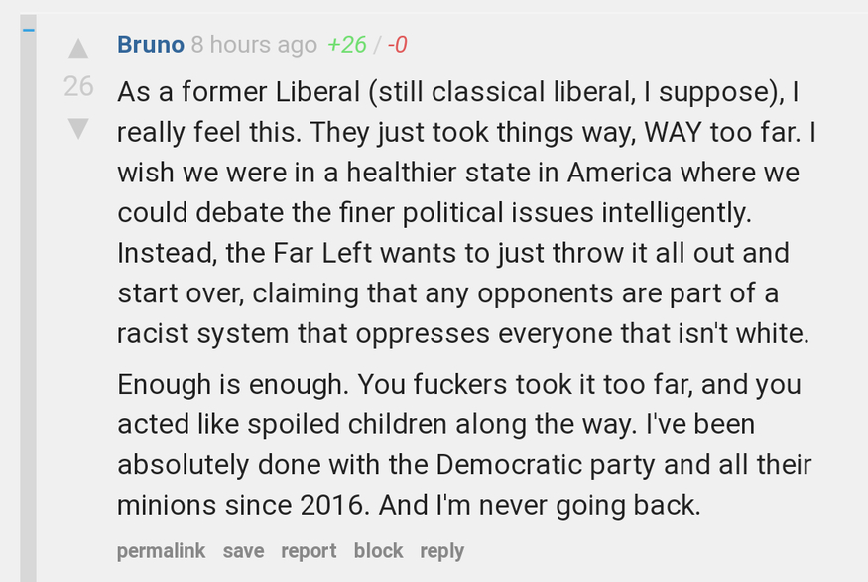The width and height of the screenshot is (868, 582).
Task: Save this comment
Action: (244, 551)
